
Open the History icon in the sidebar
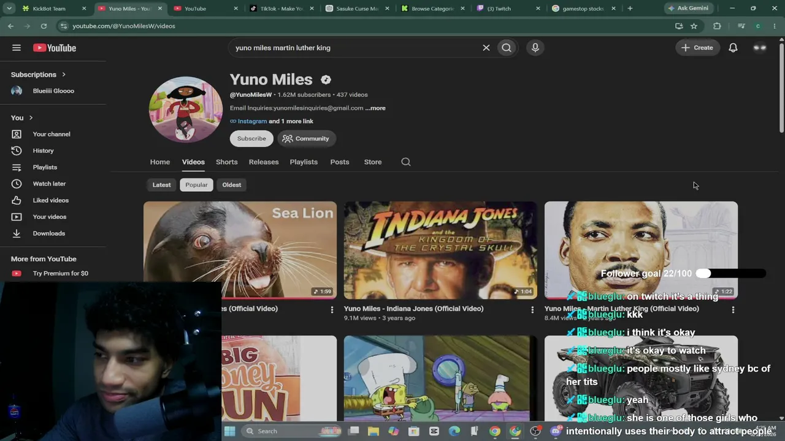click(x=17, y=151)
